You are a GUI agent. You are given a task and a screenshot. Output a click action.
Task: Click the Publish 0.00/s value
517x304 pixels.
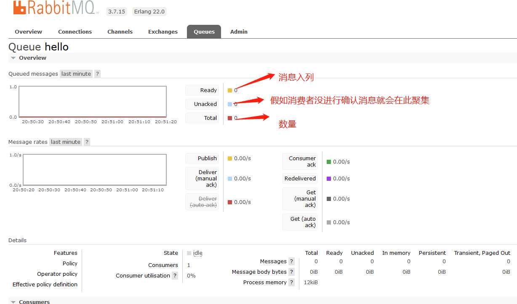pos(243,158)
